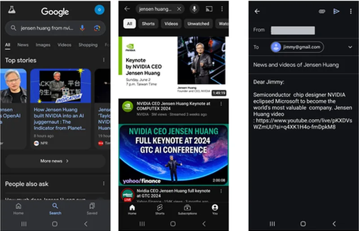Go to YouTube Home tab
The image size is (359, 231).
pyautogui.click(x=132, y=209)
